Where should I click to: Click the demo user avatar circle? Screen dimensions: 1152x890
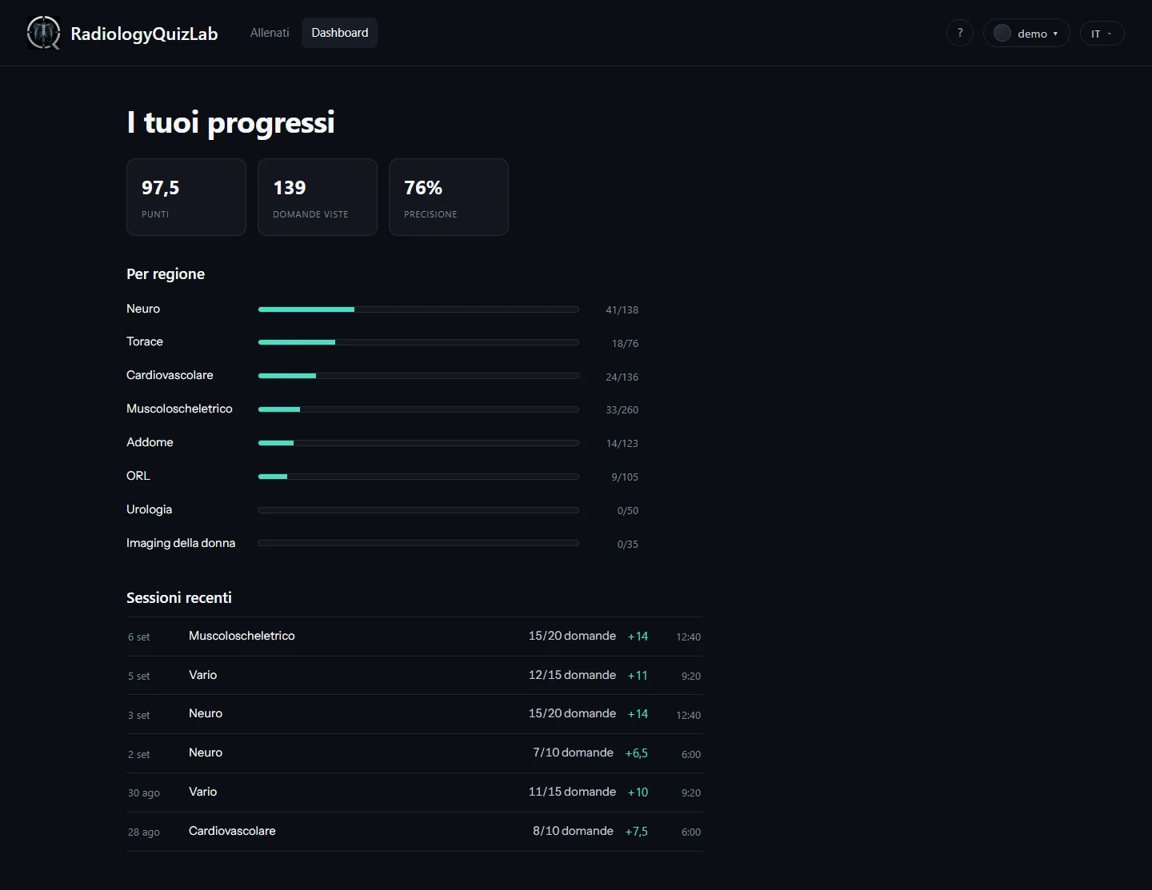click(1002, 33)
